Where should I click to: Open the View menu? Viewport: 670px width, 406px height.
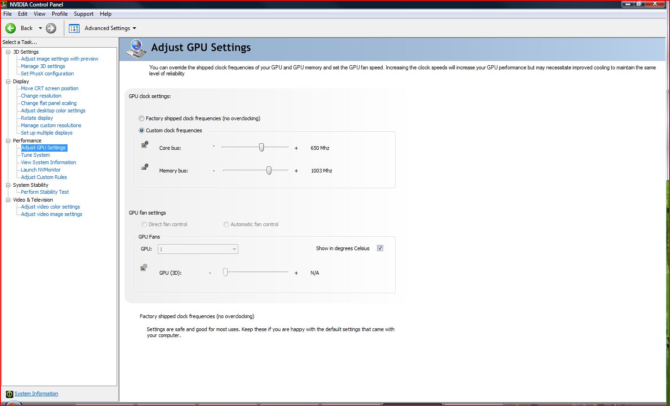[39, 14]
